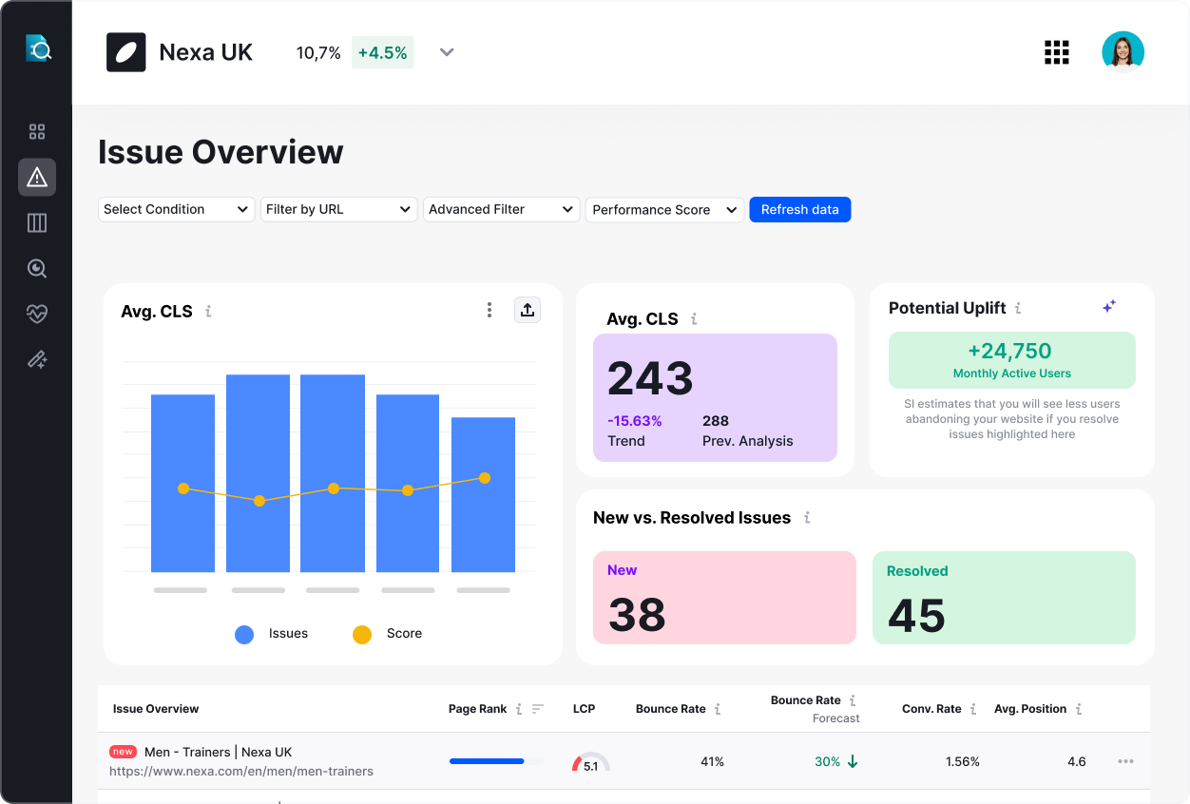
Task: Export the Avg. CLS chart via upload icon
Action: (x=528, y=310)
